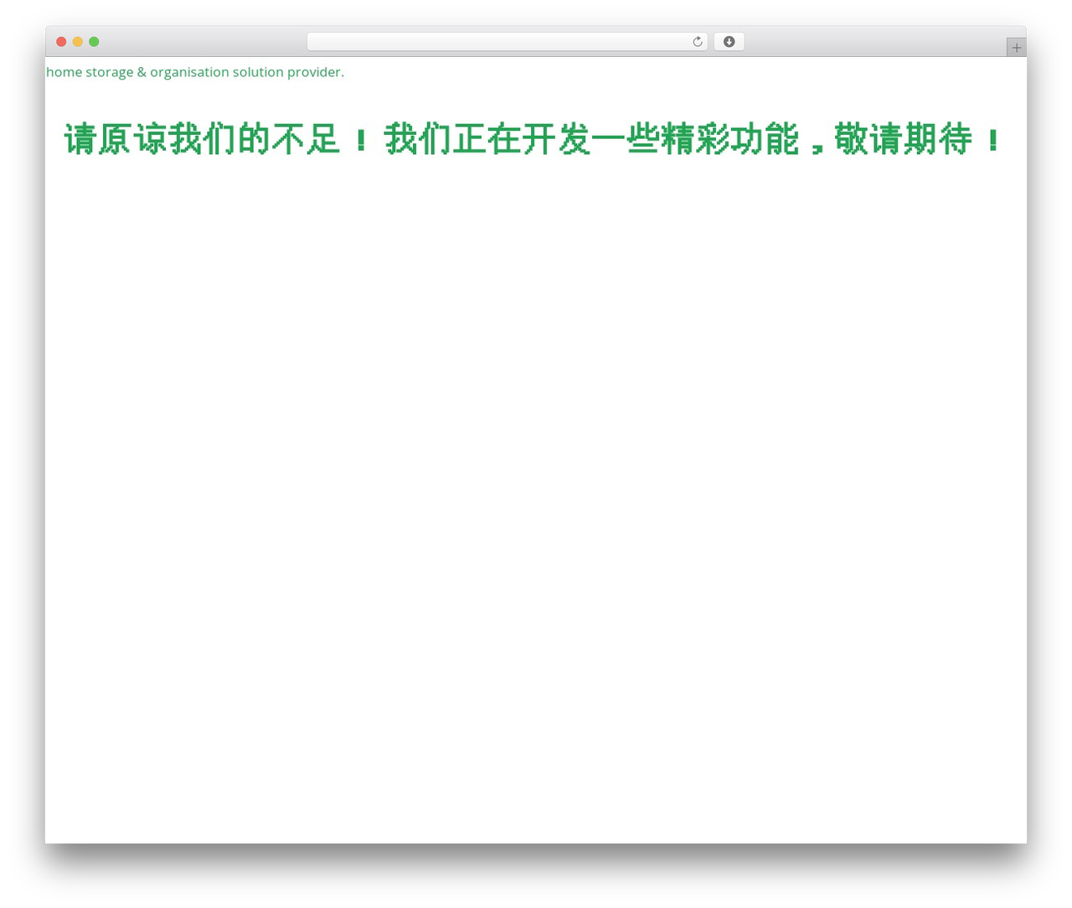The image size is (1072, 908).
Task: Click the blank white page body
Action: coord(536,503)
